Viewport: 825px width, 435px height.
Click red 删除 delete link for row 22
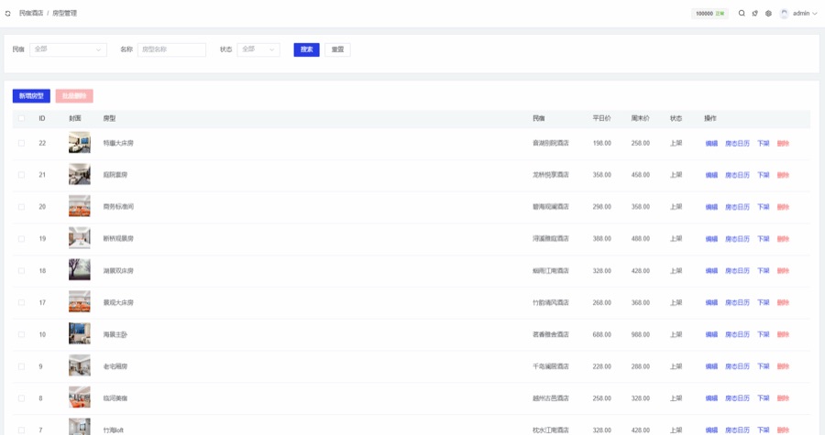coord(783,144)
